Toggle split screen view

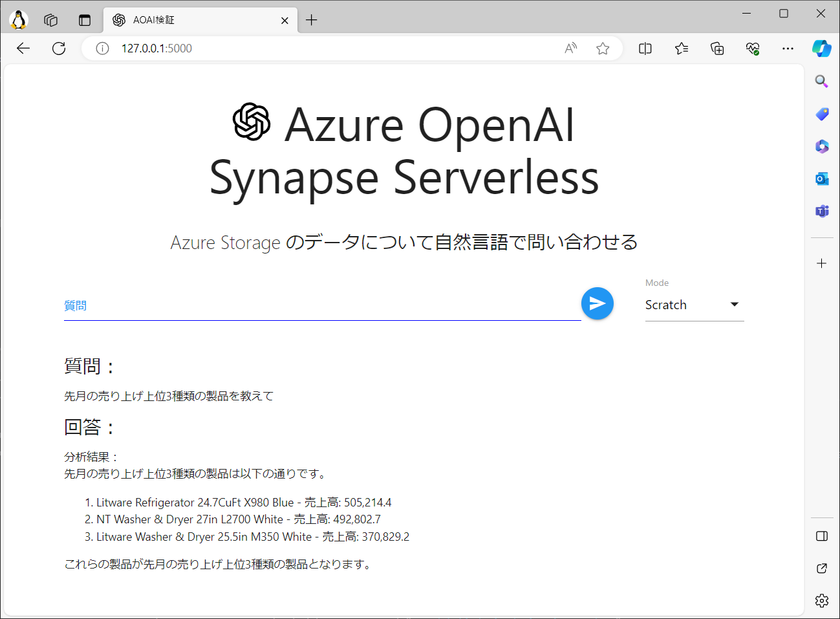[x=645, y=49]
